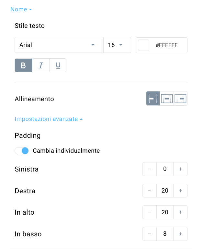This screenshot has height=249, width=204.
Task: Open font size 16 dropdown
Action: (x=117, y=45)
